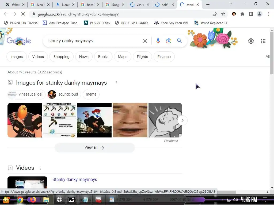The height and width of the screenshot is (205, 274).
Task: Open the FURRY PORN bookmark
Action: pyautogui.click(x=97, y=23)
